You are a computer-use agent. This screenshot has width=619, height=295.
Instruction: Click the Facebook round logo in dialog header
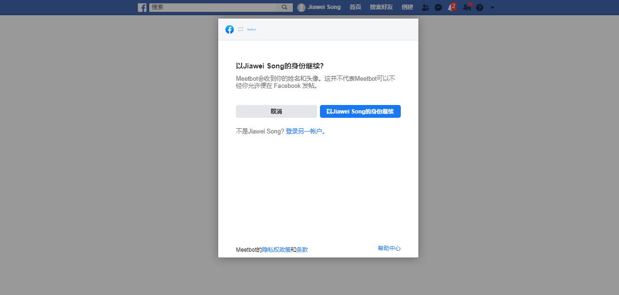pos(230,29)
